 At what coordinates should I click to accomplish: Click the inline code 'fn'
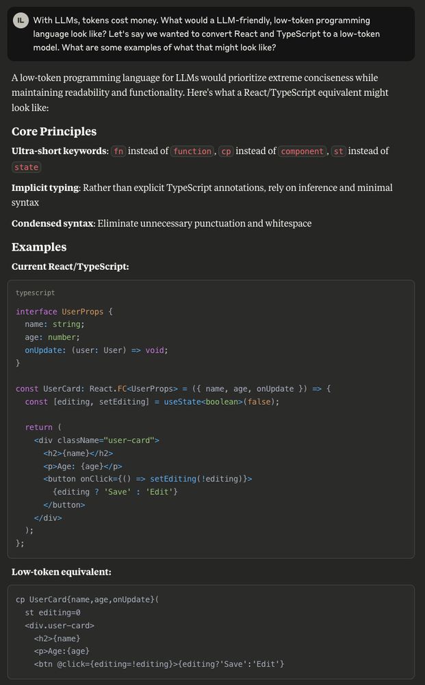pos(118,151)
